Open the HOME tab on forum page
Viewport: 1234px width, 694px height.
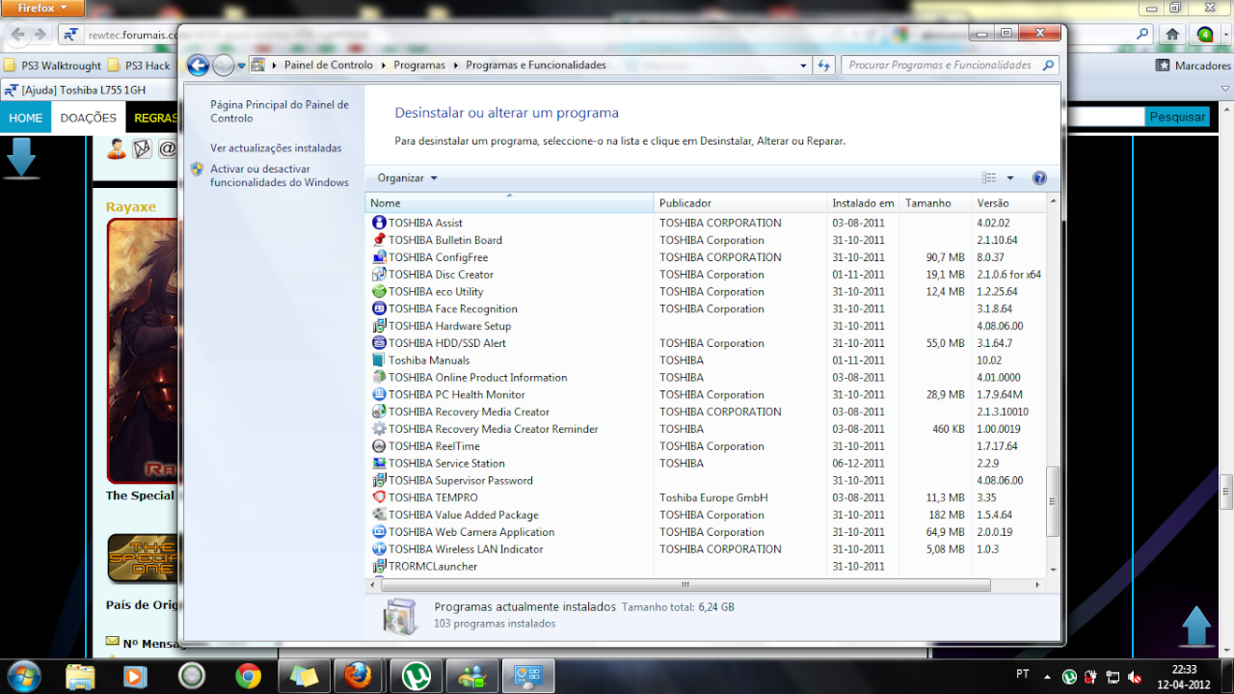pos(26,118)
